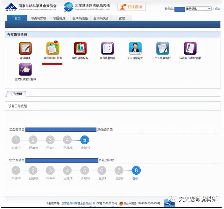Viewport: 224px width, 209px height.
Task: Click the 办事快捷通道 header text
Action: [x=17, y=35]
